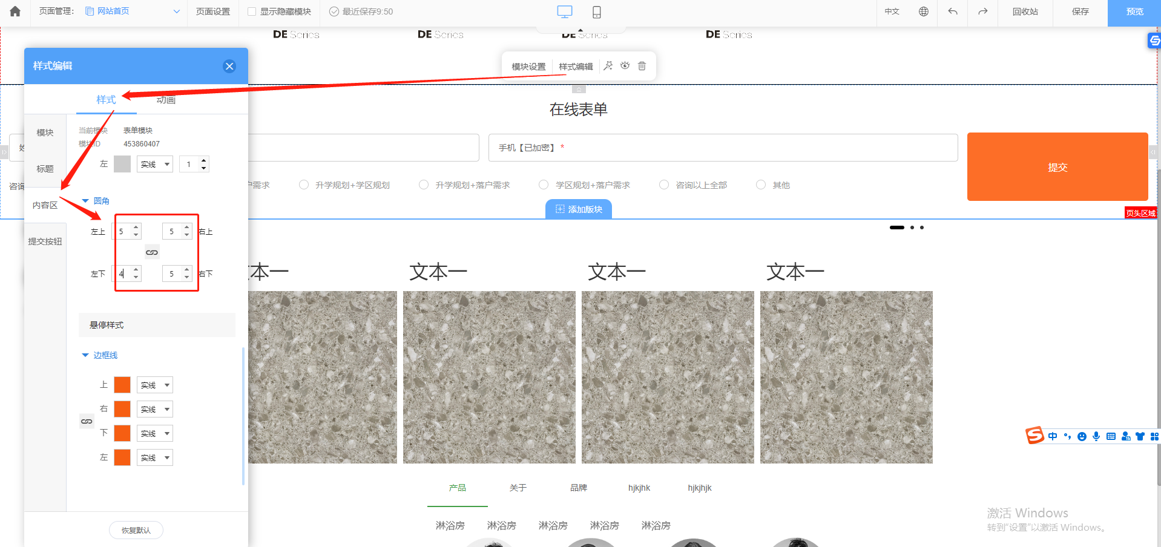Click the magic wand icon in module toolbar

608,66
